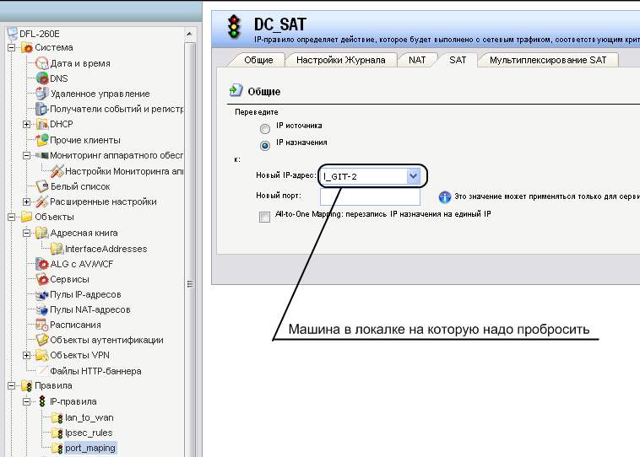Viewport: 640px width, 457px height.
Task: Open the Новый IP-адрес dropdown
Action: point(413,176)
